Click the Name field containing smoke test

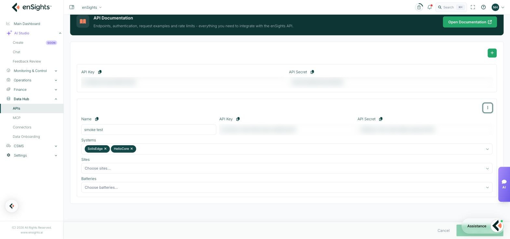pos(149,130)
